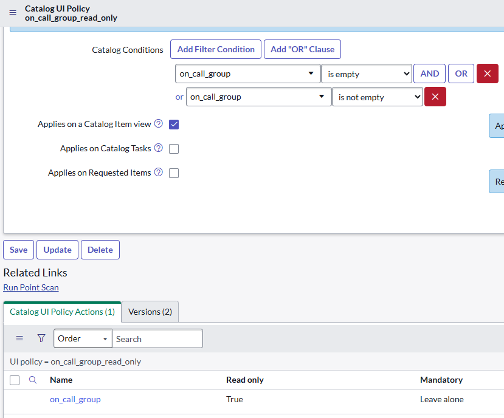Open the first on_call_group field dropdown
The width and height of the screenshot is (504, 418).
(x=248, y=74)
